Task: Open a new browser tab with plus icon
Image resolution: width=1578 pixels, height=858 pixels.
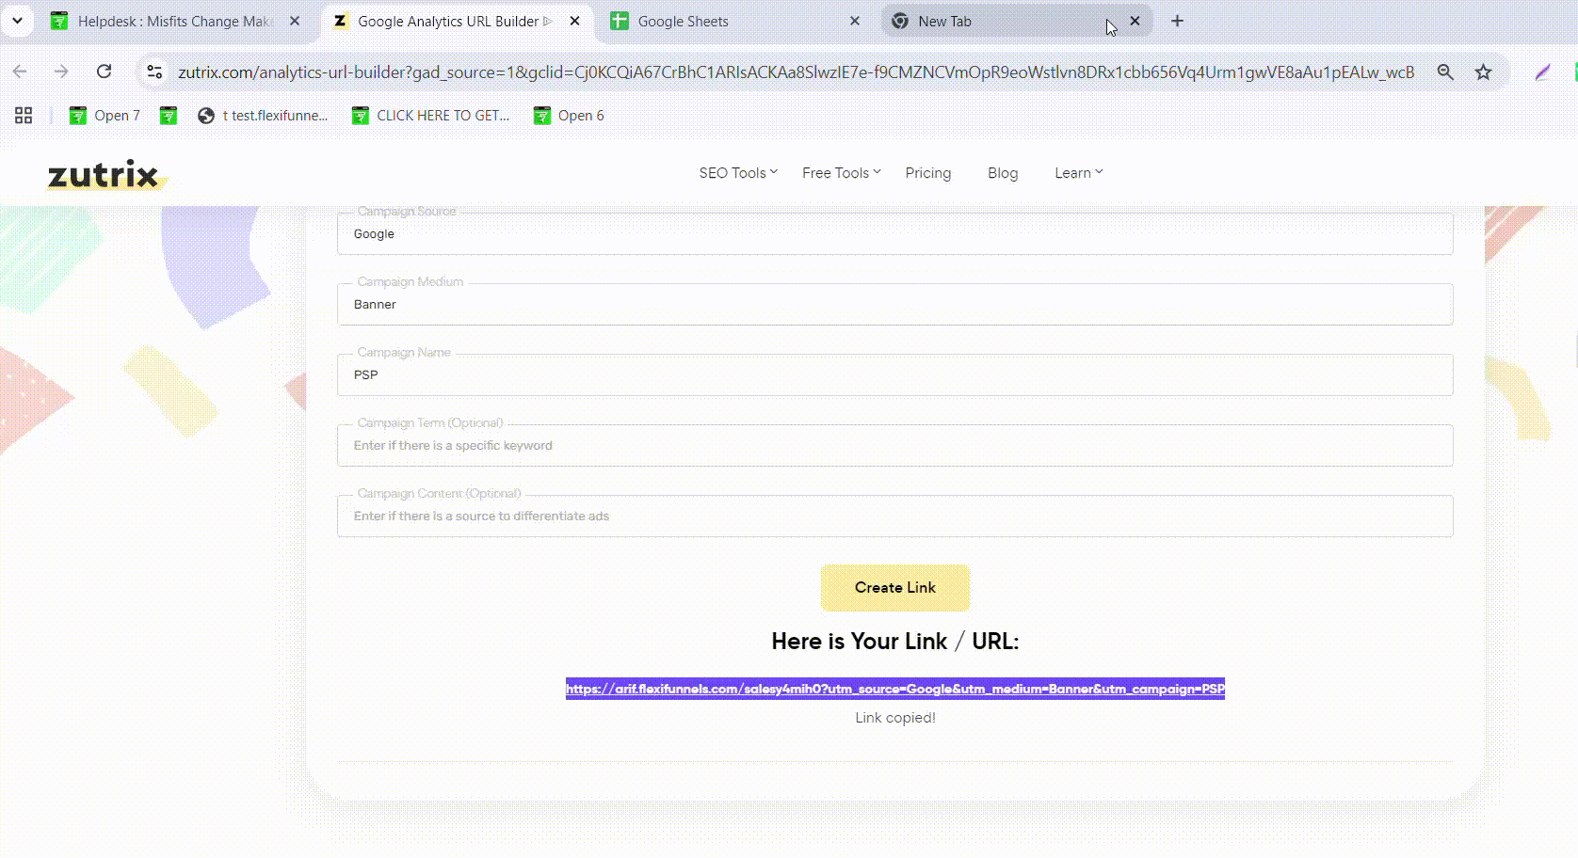Action: pyautogui.click(x=1177, y=21)
